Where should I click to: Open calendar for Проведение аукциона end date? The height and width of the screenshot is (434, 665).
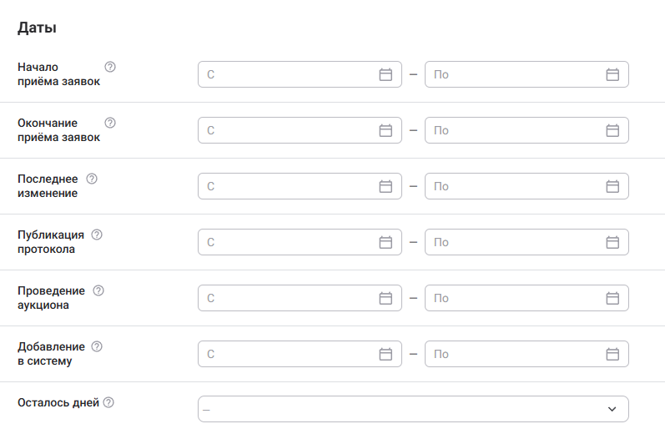[612, 298]
